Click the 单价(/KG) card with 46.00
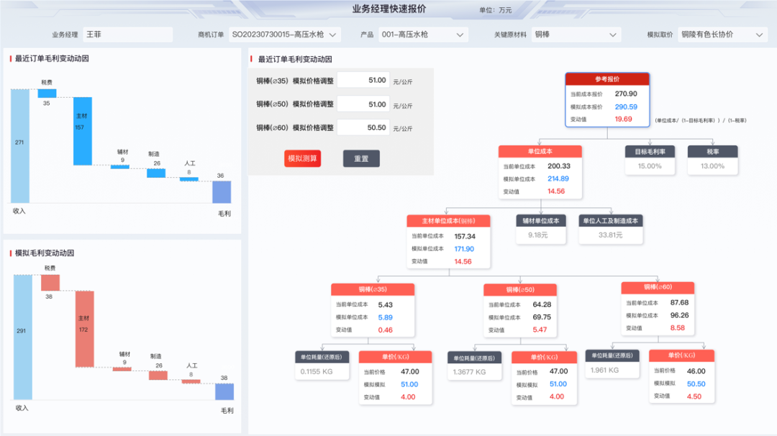The image size is (777, 436). pos(682,376)
